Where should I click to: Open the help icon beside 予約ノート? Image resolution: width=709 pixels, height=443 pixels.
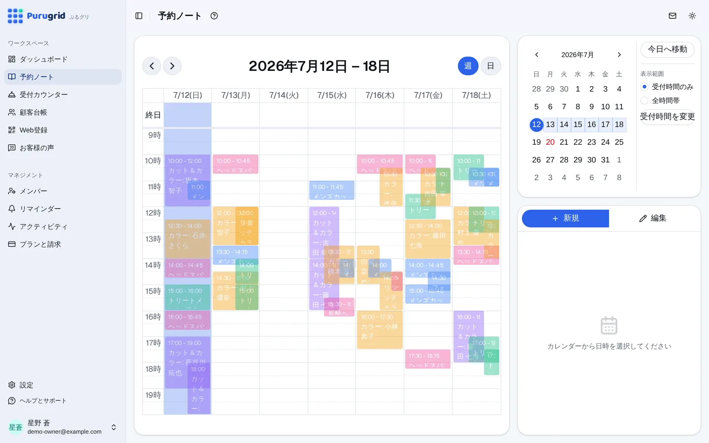pyautogui.click(x=214, y=16)
